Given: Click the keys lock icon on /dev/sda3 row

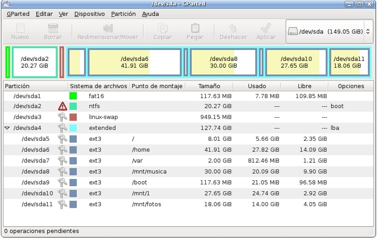Looking at the screenshot, I should point(62,117).
